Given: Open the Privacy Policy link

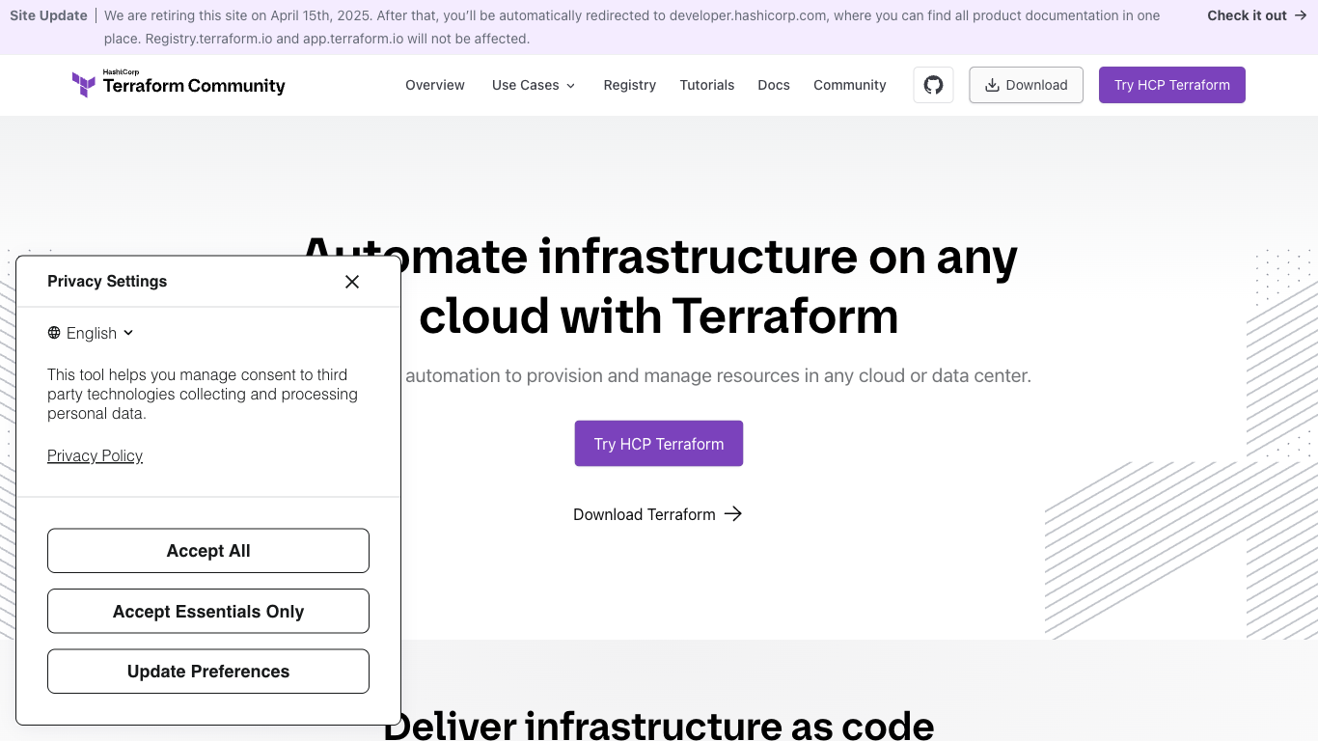Looking at the screenshot, I should tap(95, 456).
